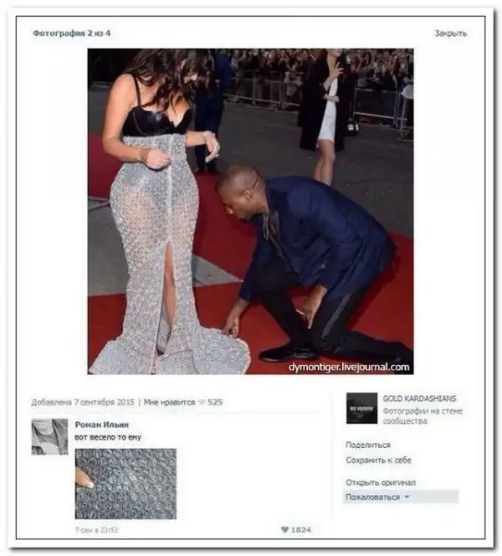
Task: Open Фотографии на стене сообщества album
Action: (423, 416)
